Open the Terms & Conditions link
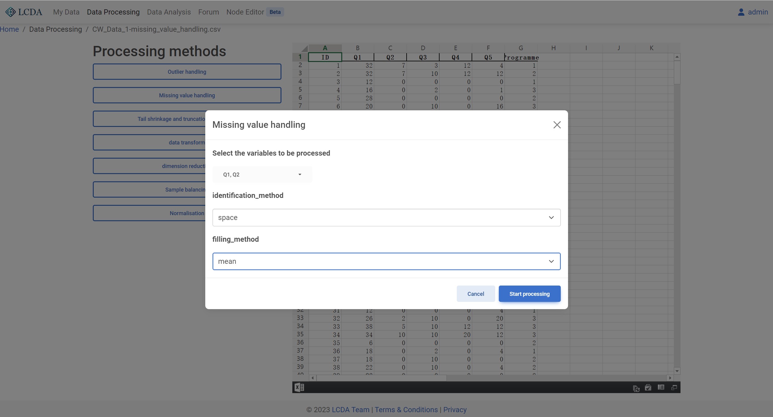 click(x=406, y=410)
